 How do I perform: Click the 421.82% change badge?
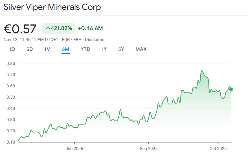[x=59, y=28]
